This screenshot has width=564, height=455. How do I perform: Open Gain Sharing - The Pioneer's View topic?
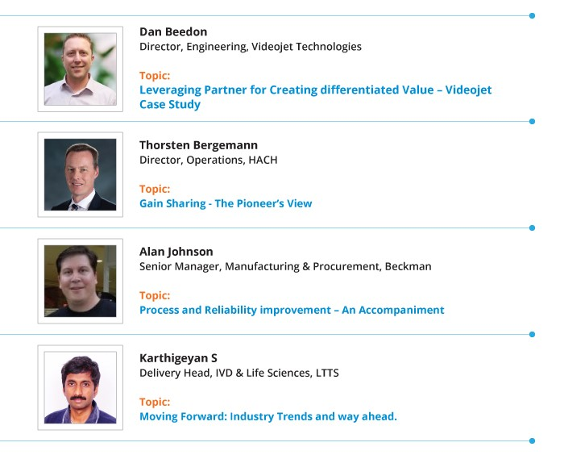[226, 203]
